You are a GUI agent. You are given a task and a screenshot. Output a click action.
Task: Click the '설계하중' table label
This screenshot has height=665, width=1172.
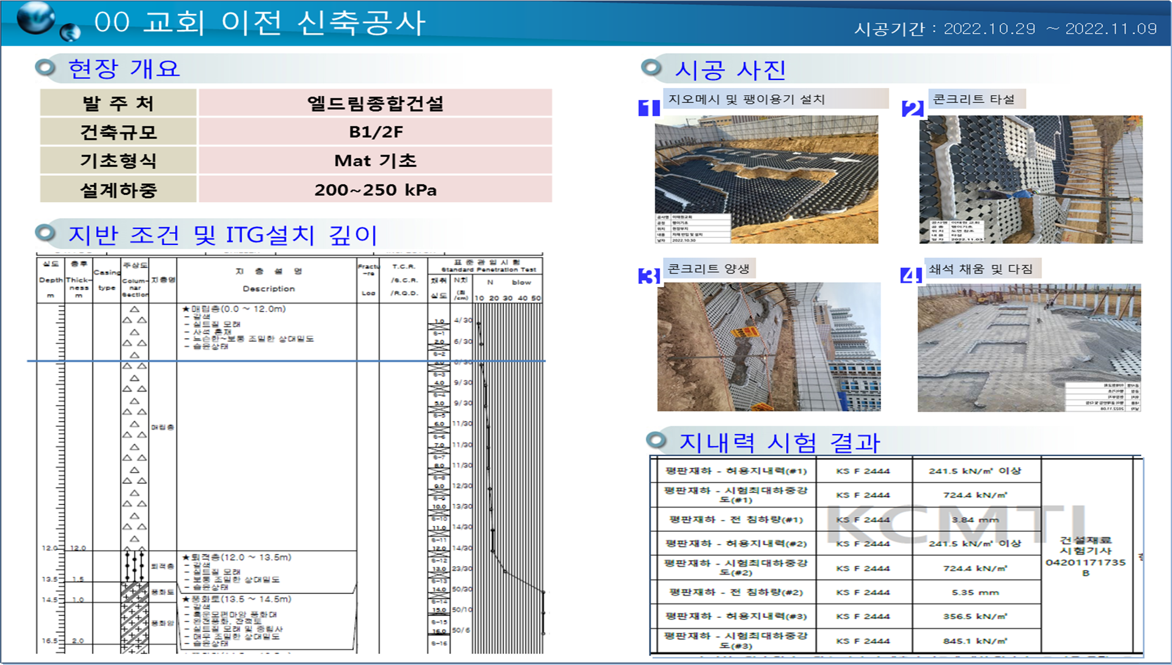[119, 189]
